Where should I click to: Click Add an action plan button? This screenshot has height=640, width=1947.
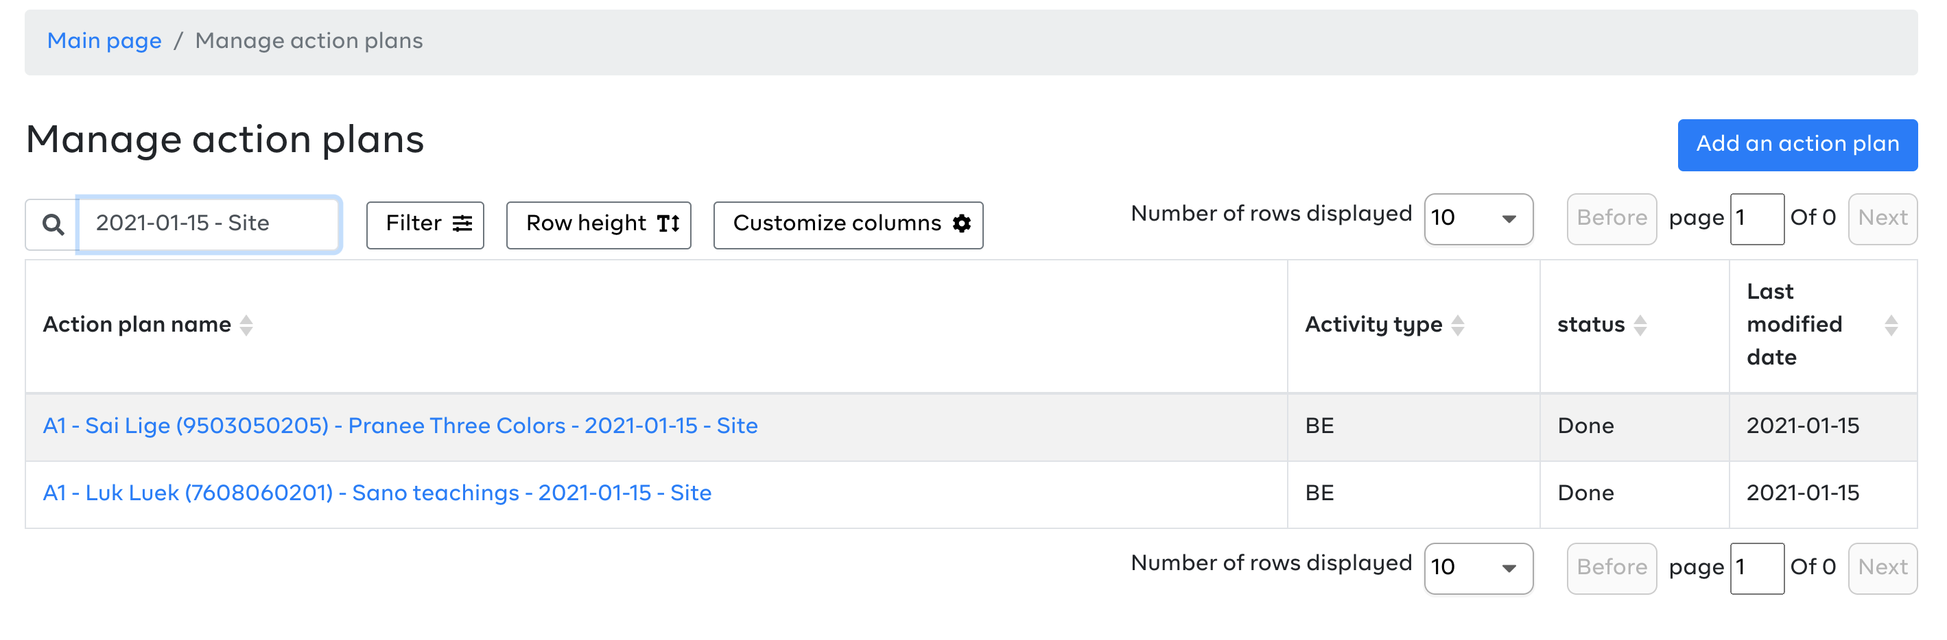1797,145
